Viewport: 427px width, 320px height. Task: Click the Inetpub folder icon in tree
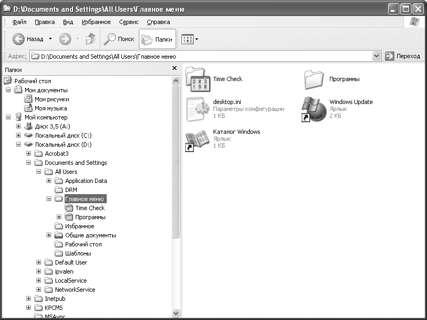click(38, 299)
